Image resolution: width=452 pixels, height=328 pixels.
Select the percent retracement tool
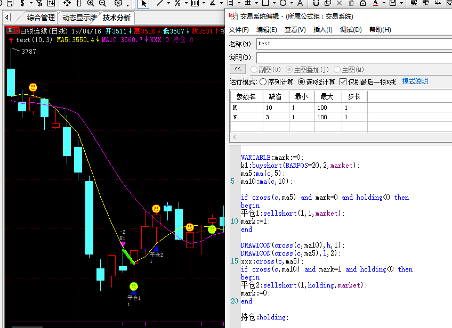click(177, 3)
